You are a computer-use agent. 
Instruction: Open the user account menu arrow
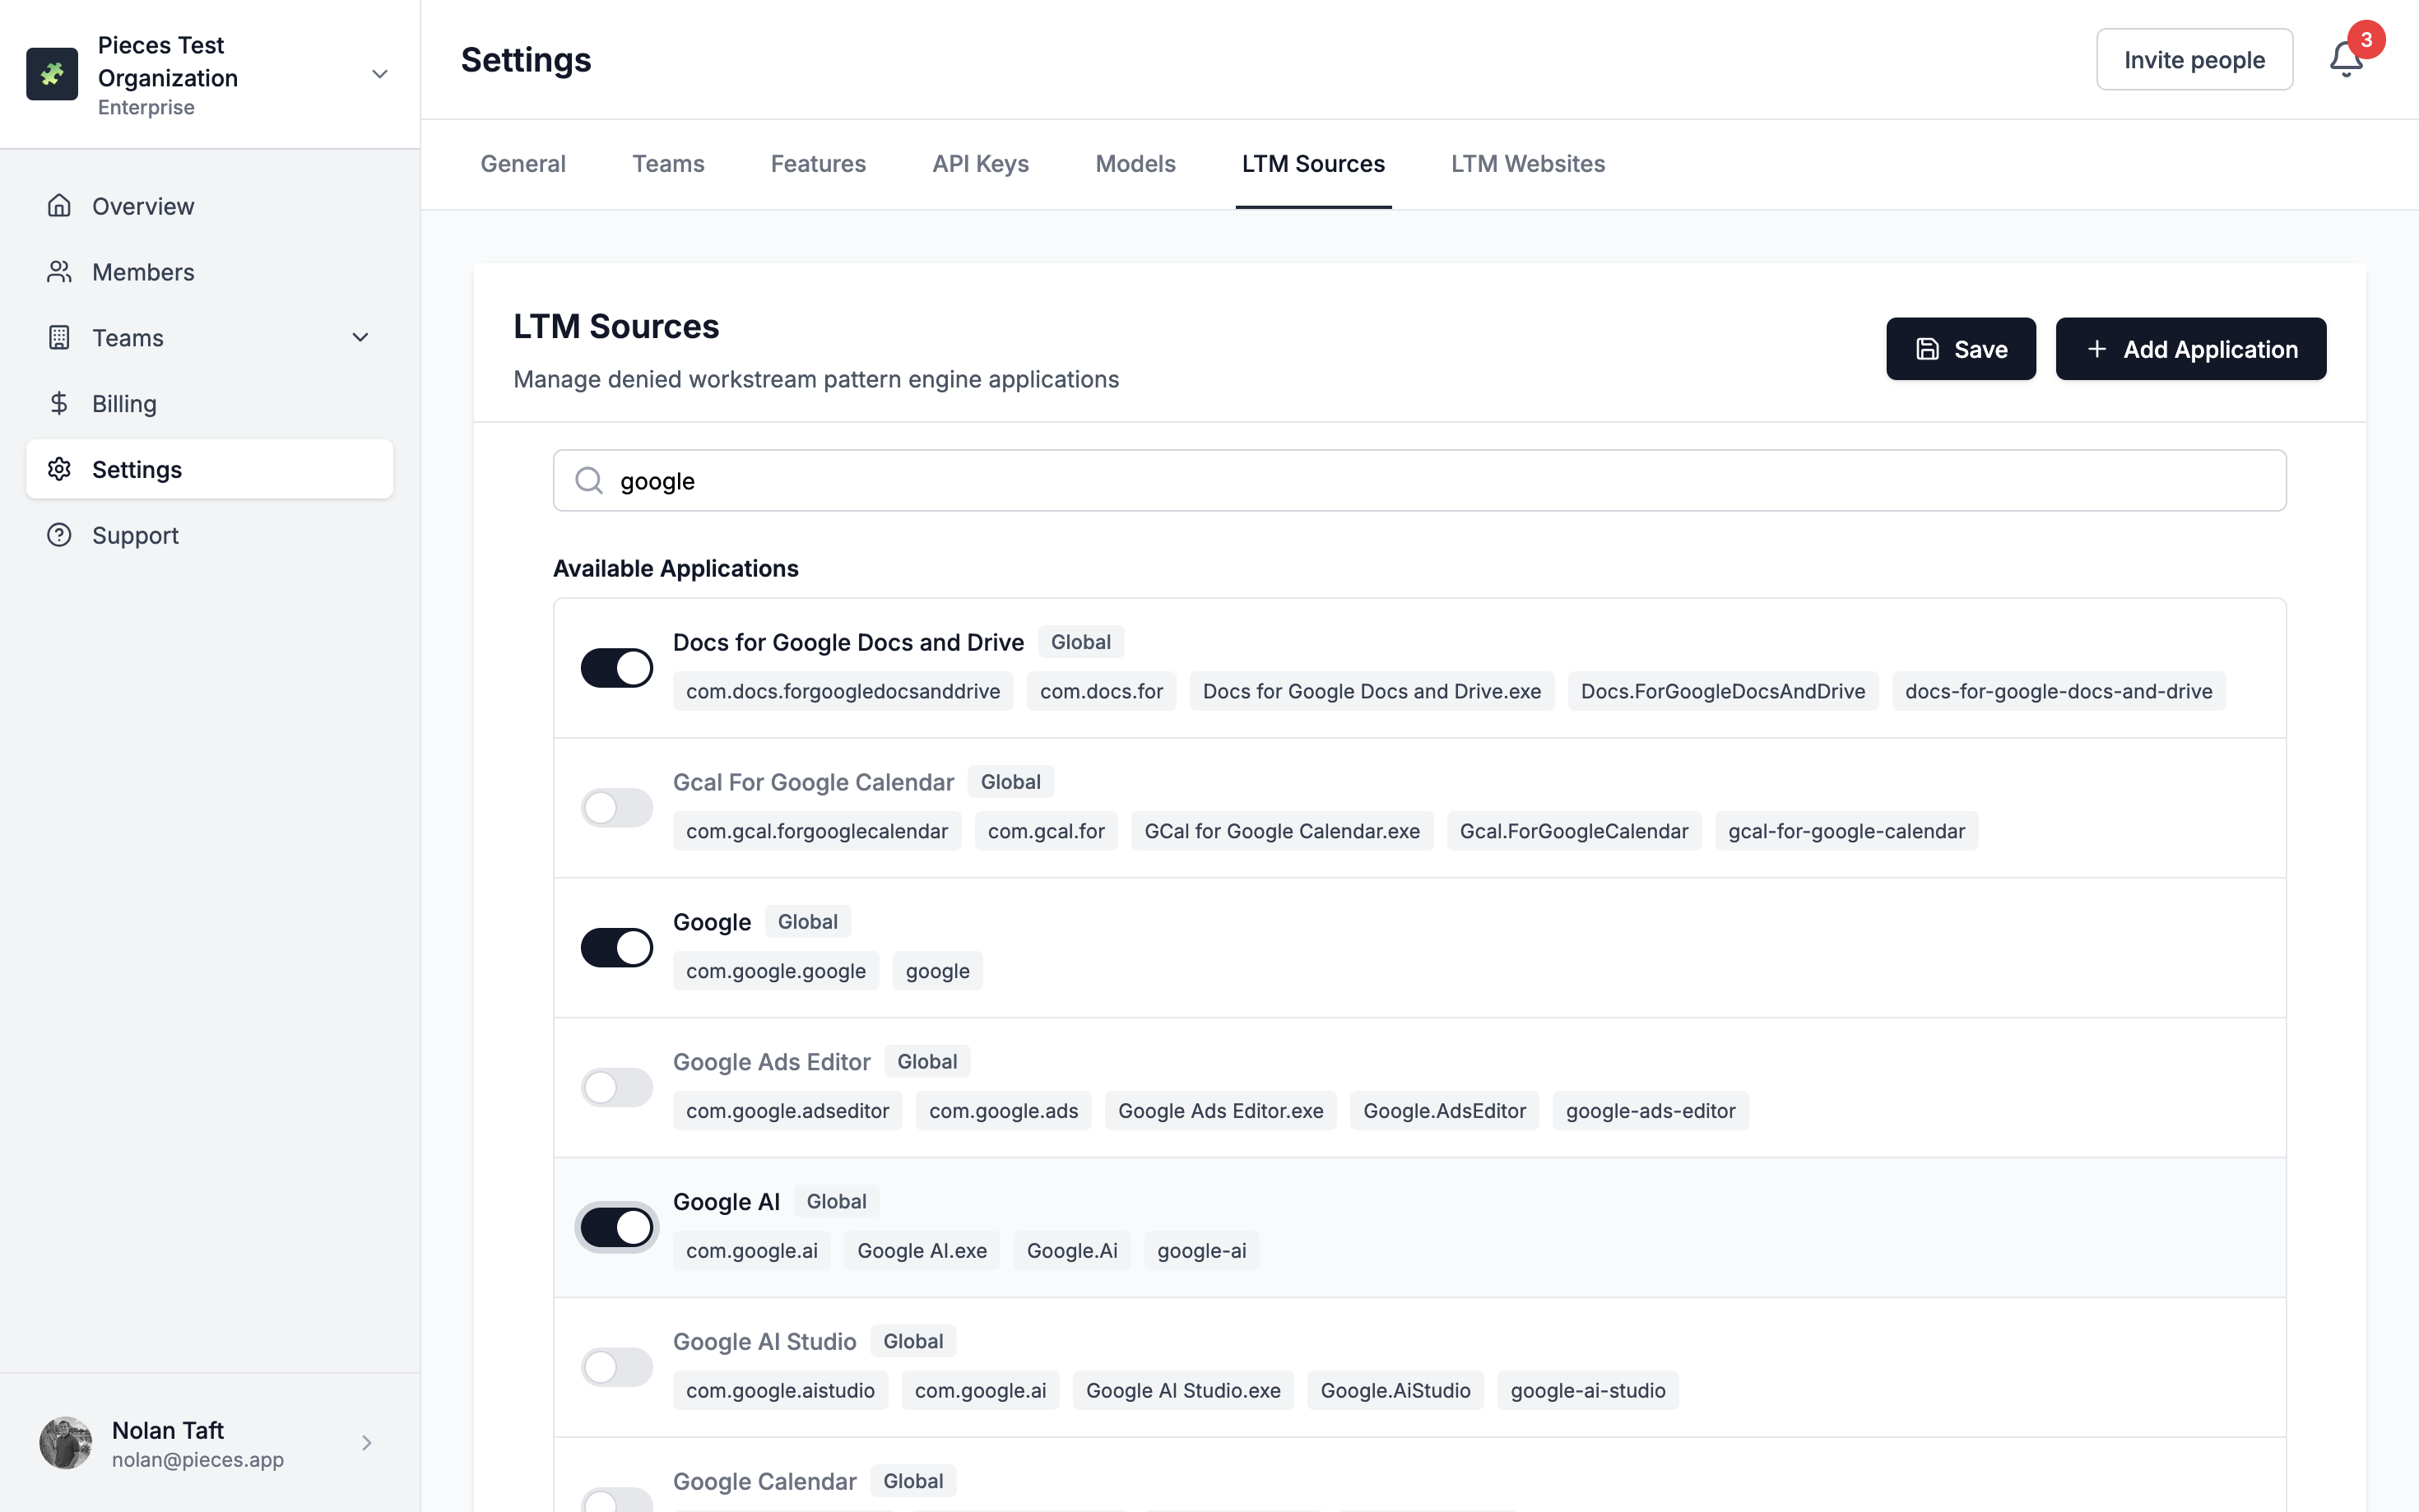click(x=366, y=1442)
